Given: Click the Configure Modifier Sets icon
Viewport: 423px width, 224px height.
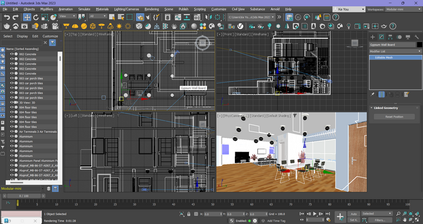Looking at the screenshot, I should click(406, 94).
